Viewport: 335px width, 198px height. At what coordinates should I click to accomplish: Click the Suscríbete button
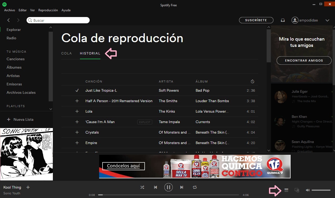pyautogui.click(x=256, y=20)
